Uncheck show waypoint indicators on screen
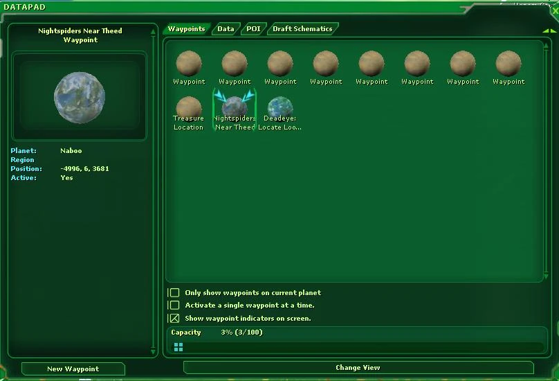The height and width of the screenshot is (381, 559). (x=174, y=318)
